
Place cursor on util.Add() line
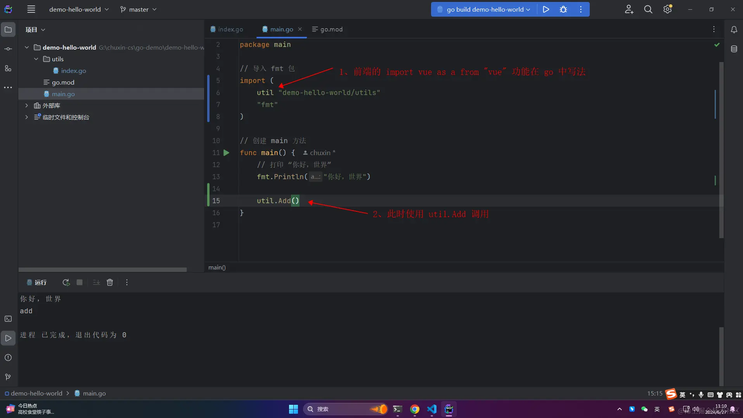(278, 201)
